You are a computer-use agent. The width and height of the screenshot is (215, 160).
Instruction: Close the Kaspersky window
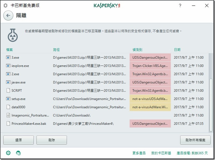point(207,6)
